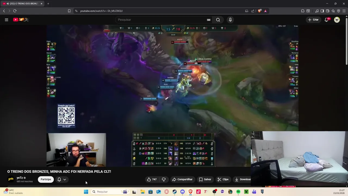Open the YouTube account avatar menu
This screenshot has width=348, height=196.
[337, 20]
